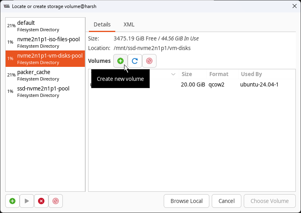Start the selected storage pool
The width and height of the screenshot is (301, 213).
tap(27, 201)
